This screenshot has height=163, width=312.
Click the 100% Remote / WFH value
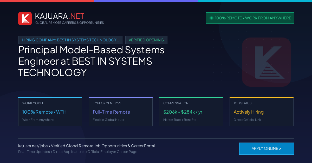point(44,112)
